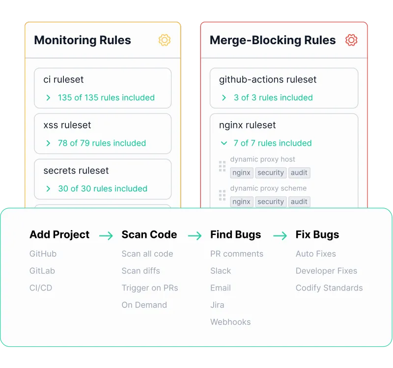Expand the ci ruleset rules list
This screenshot has height=368, width=393.
tap(48, 98)
